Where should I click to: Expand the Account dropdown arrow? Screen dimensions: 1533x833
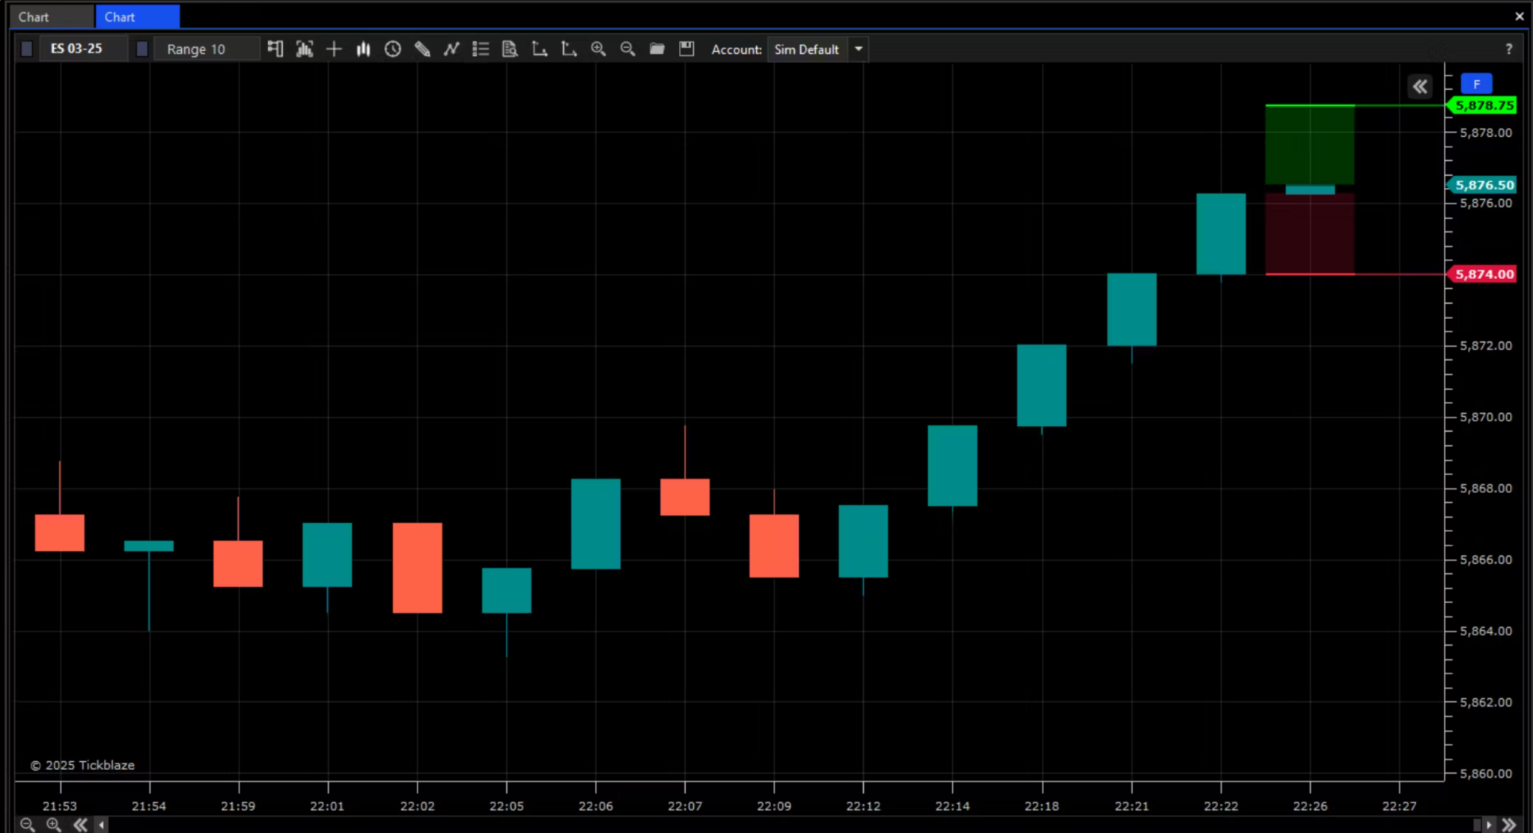pyautogui.click(x=859, y=49)
